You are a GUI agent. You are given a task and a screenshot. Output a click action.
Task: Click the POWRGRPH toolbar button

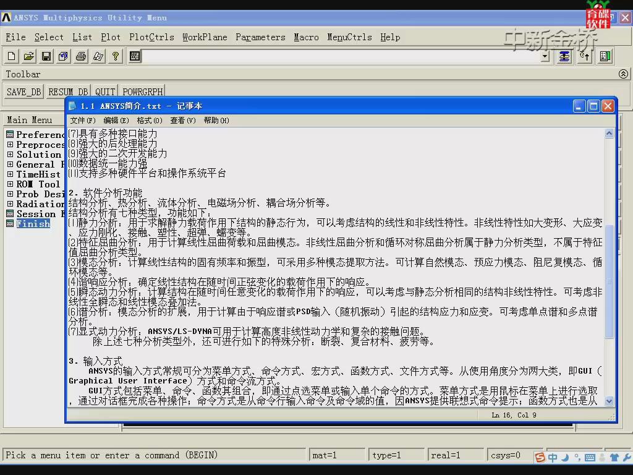[x=143, y=92]
